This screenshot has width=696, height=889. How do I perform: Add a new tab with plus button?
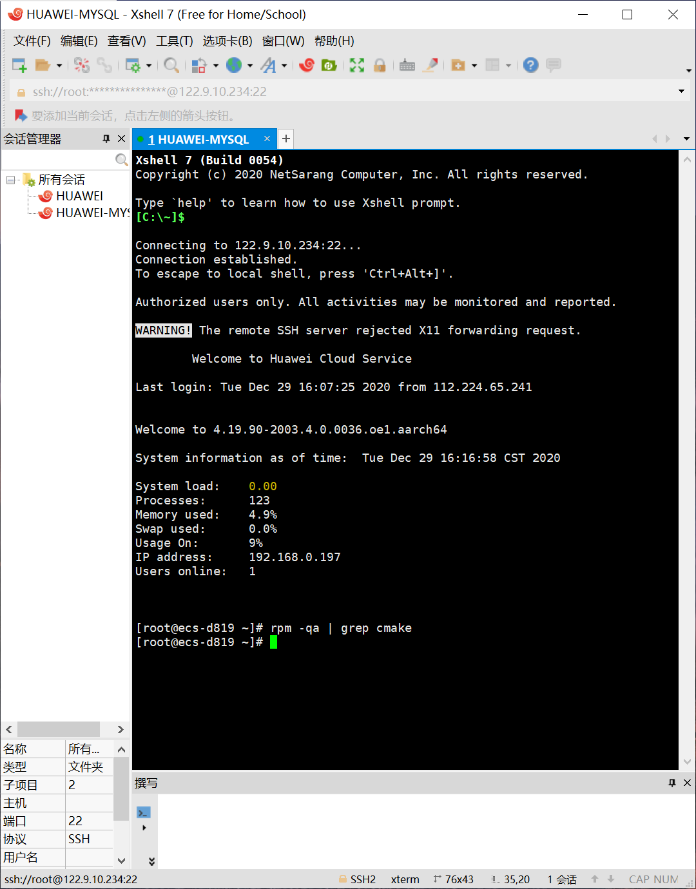(x=286, y=139)
